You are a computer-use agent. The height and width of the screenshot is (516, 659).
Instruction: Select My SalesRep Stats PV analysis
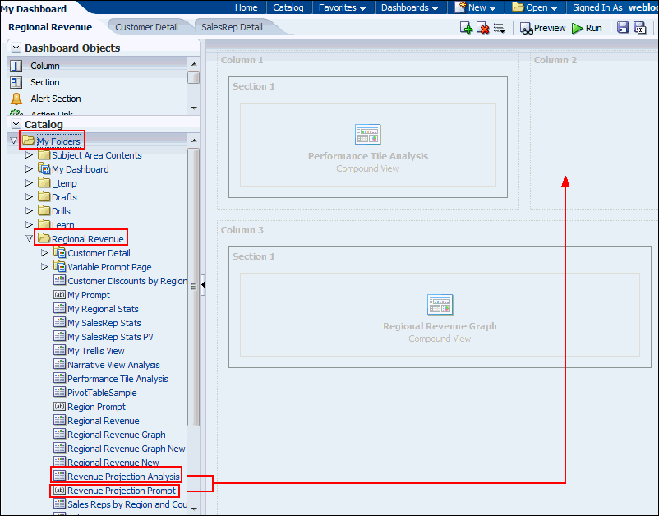(110, 337)
